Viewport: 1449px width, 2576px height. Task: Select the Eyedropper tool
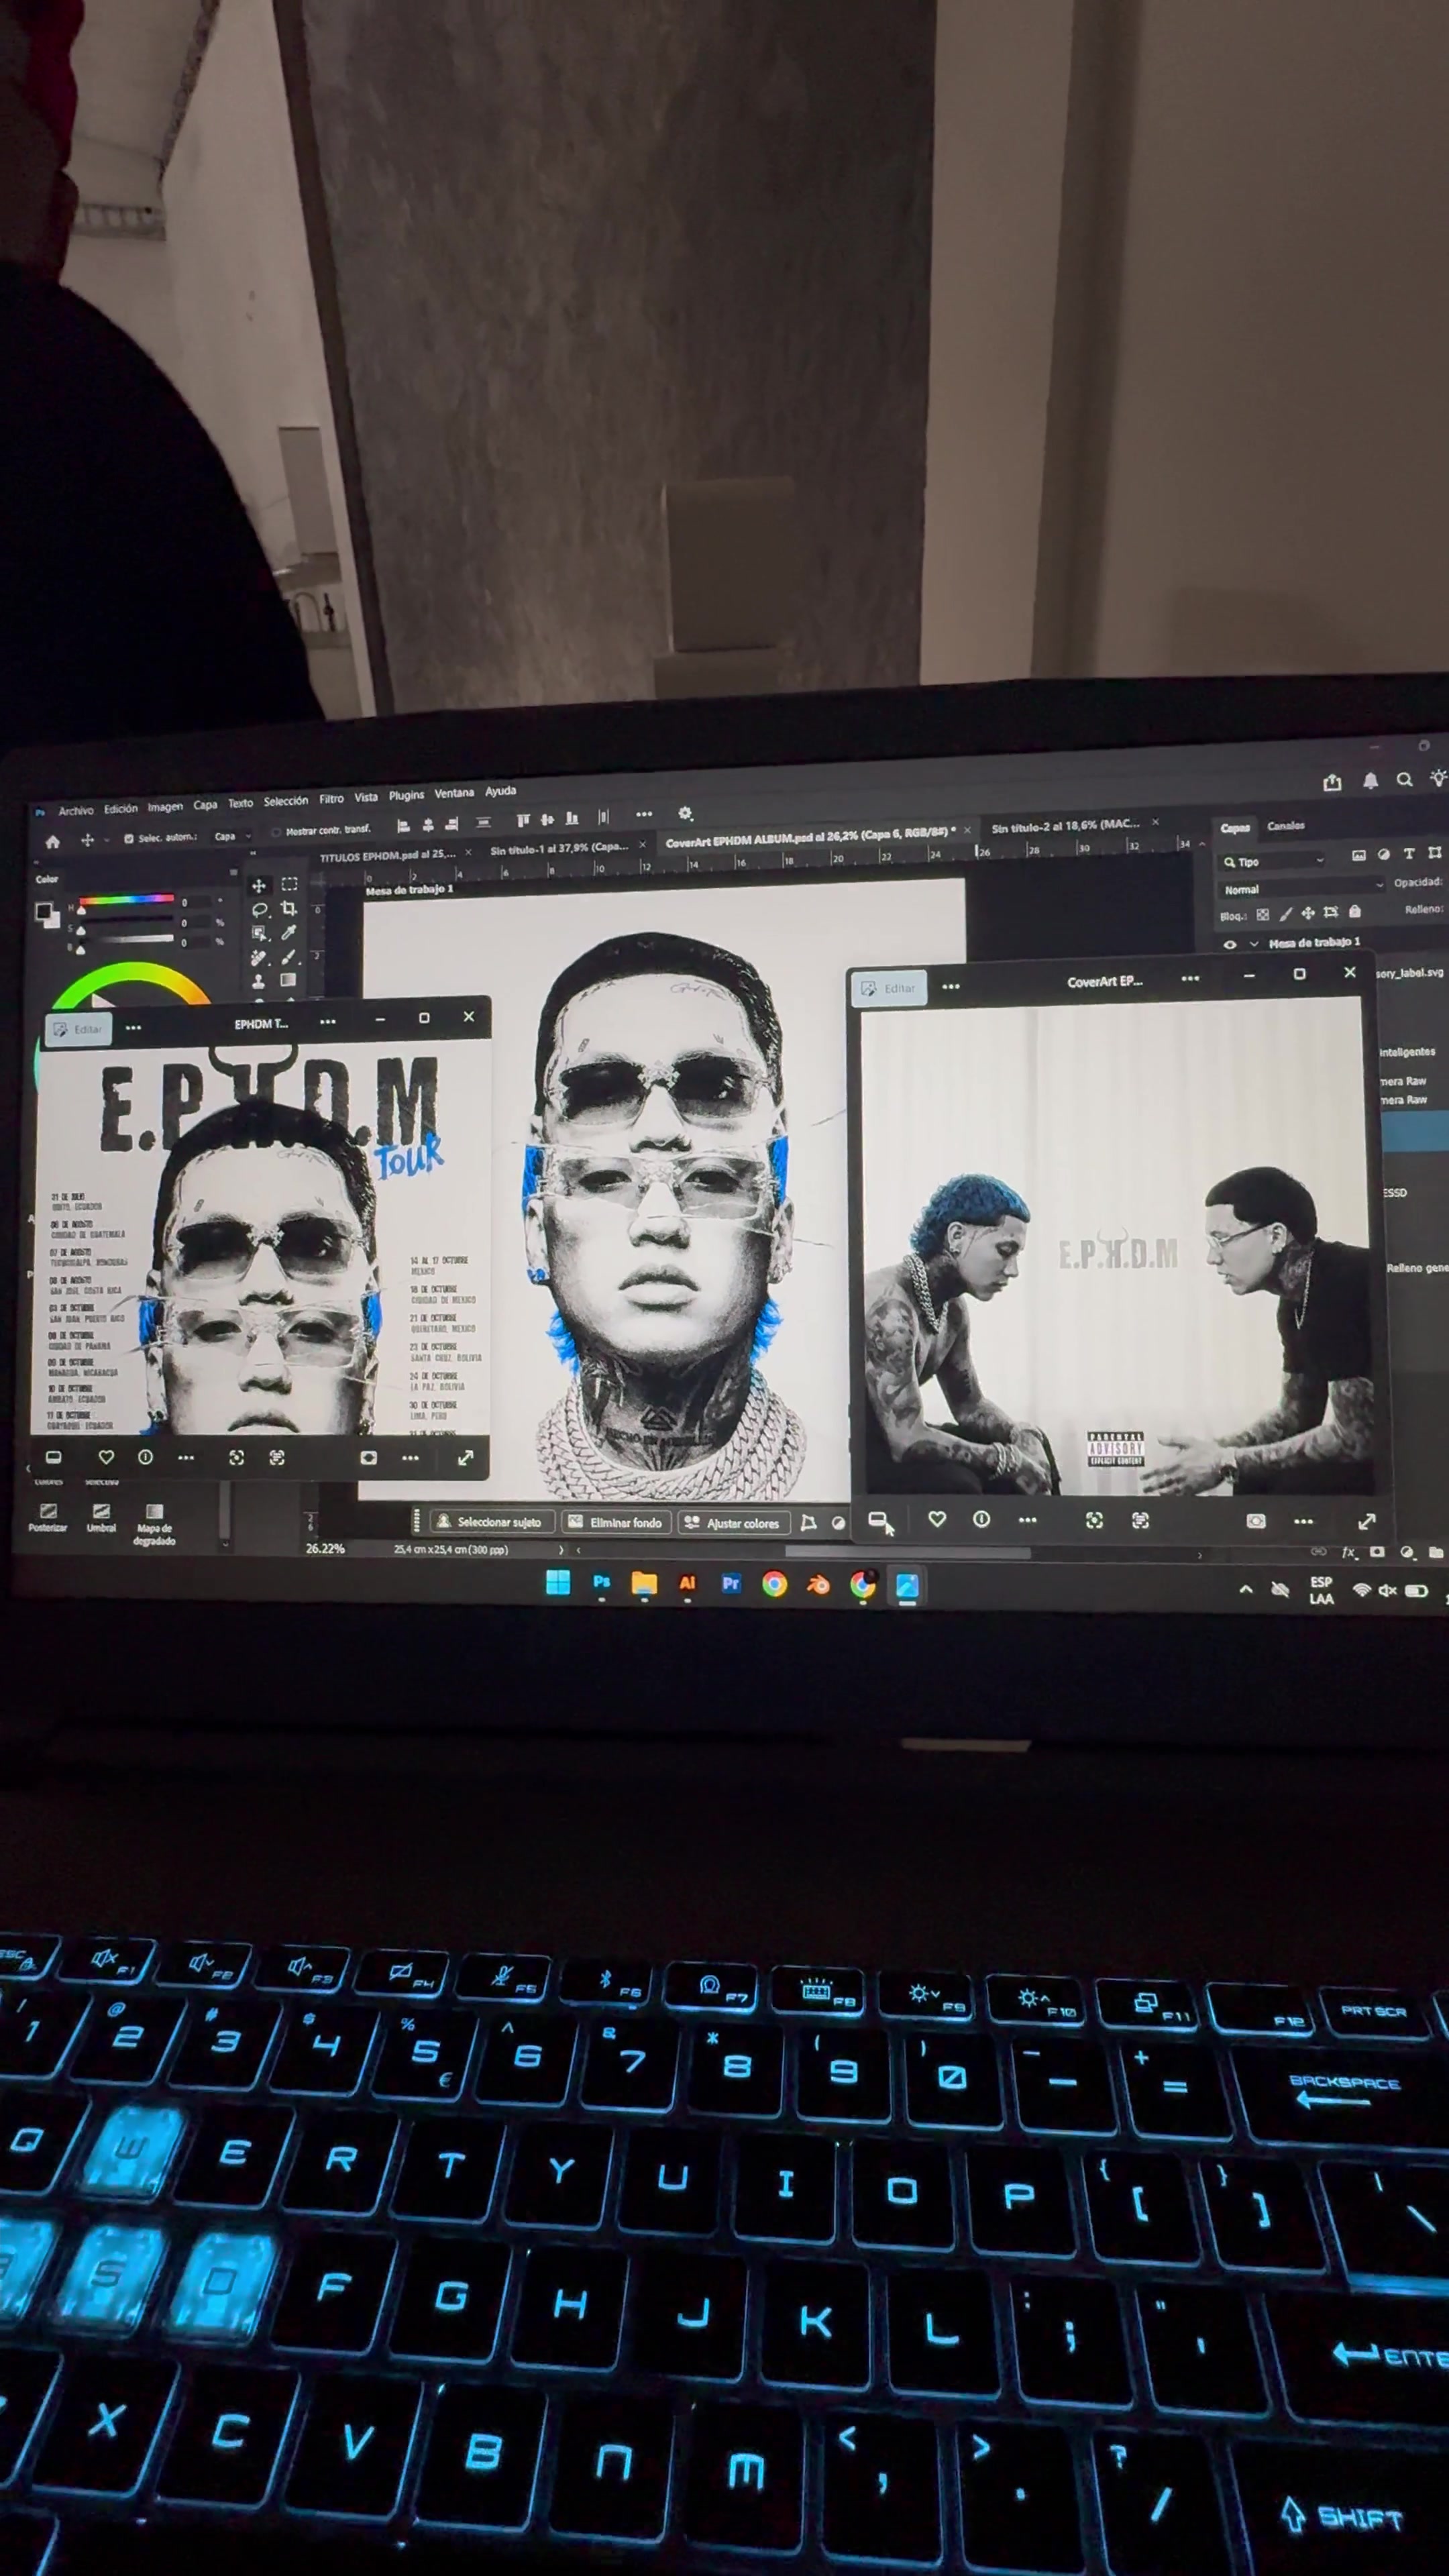[x=289, y=932]
